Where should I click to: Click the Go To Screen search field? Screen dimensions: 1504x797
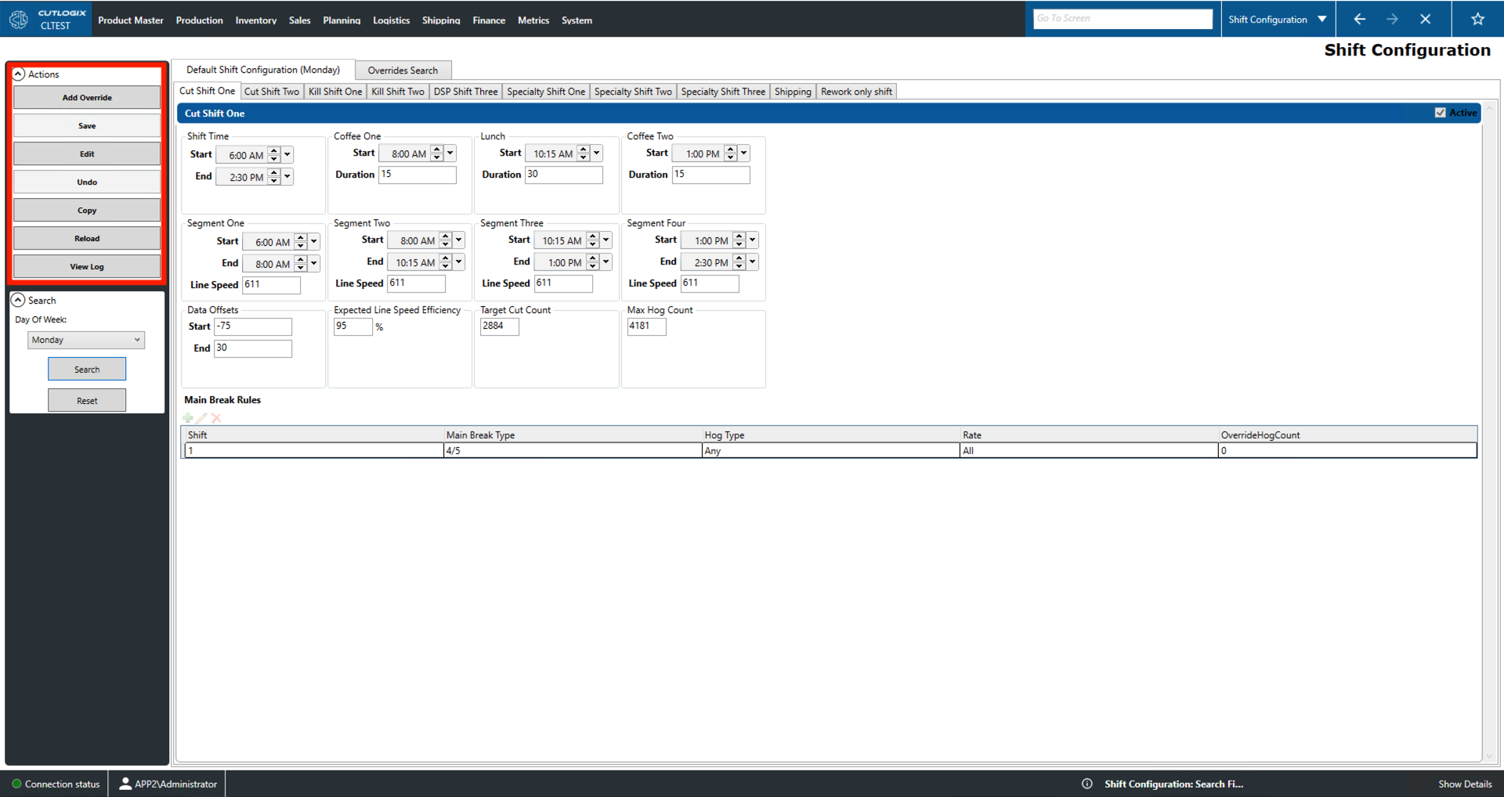tap(1123, 18)
